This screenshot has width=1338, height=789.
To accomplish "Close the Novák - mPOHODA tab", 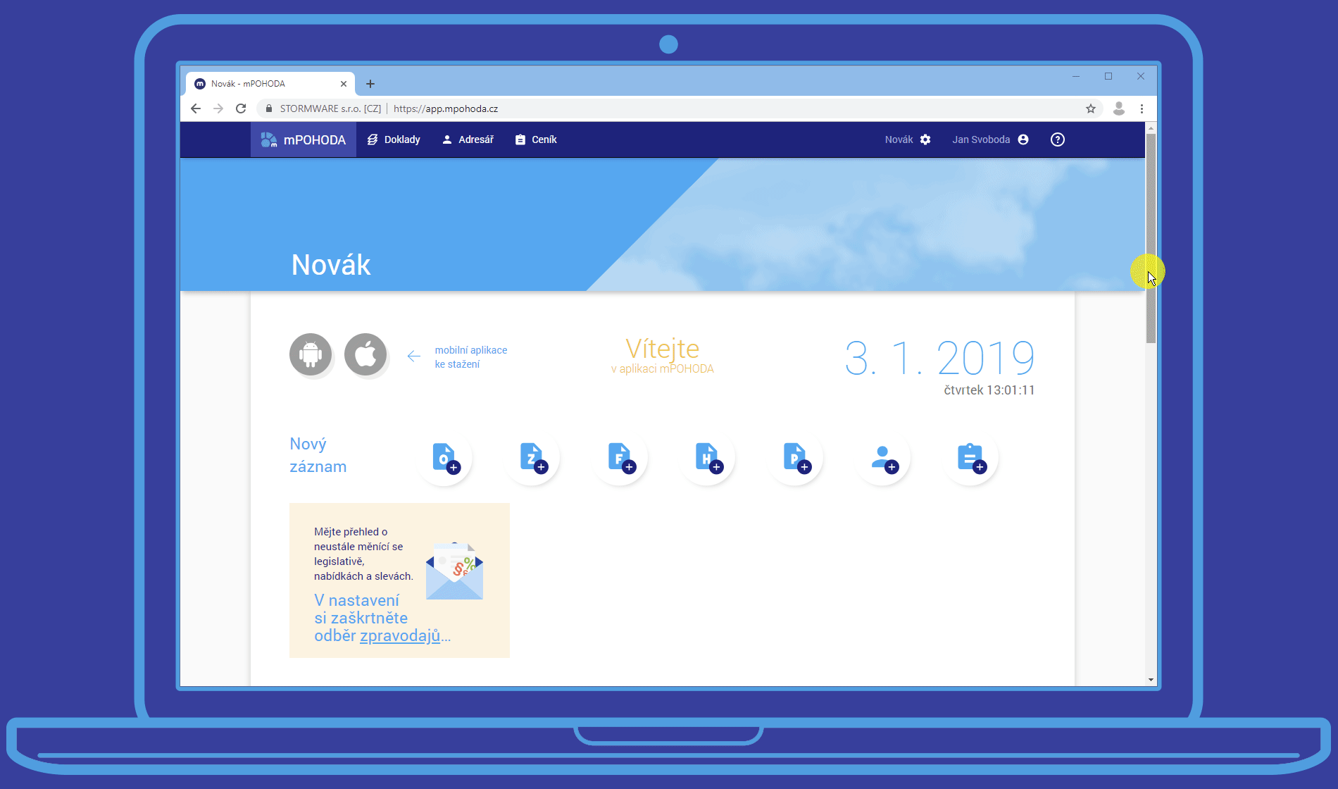I will click(344, 84).
